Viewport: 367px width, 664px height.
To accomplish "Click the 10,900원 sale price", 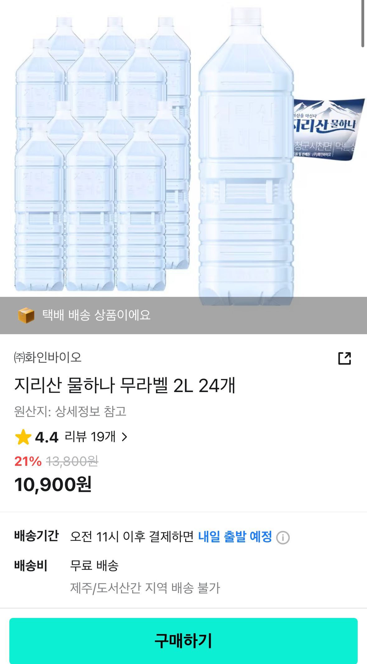I will [53, 484].
